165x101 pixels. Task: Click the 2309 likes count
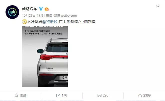tap(147, 95)
